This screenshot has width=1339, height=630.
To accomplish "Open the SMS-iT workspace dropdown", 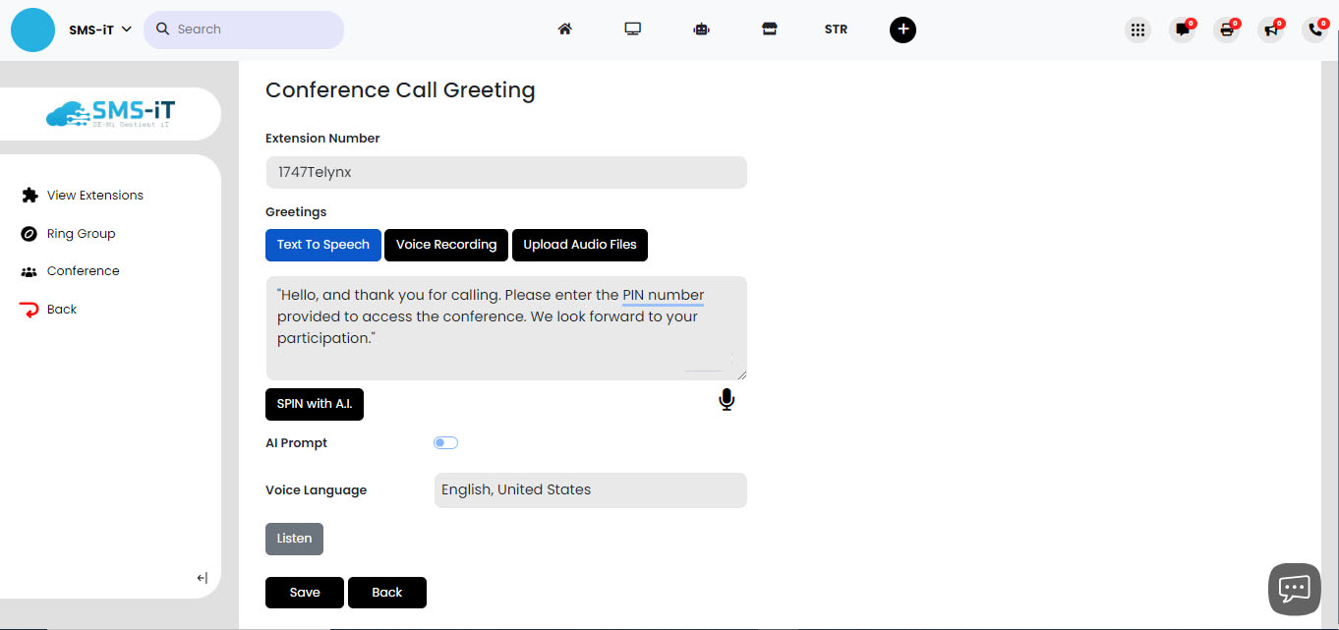I will tap(99, 29).
